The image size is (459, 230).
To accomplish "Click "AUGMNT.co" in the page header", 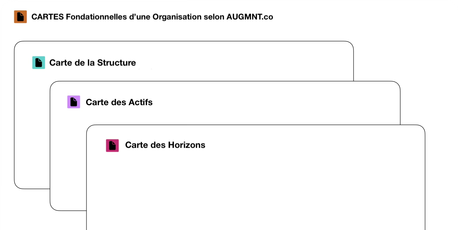I will point(250,17).
